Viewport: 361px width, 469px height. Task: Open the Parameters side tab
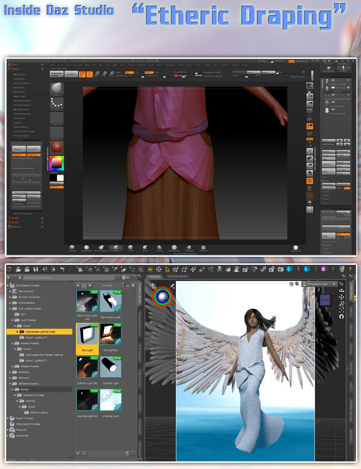[351, 291]
